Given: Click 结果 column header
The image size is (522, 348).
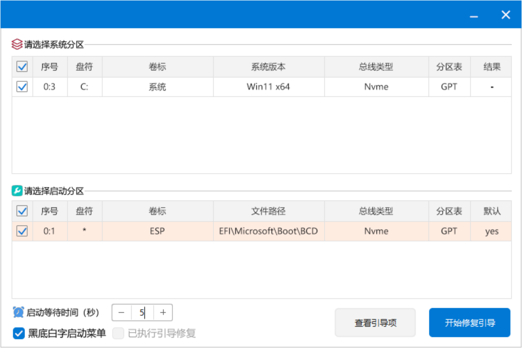Looking at the screenshot, I should tap(491, 67).
